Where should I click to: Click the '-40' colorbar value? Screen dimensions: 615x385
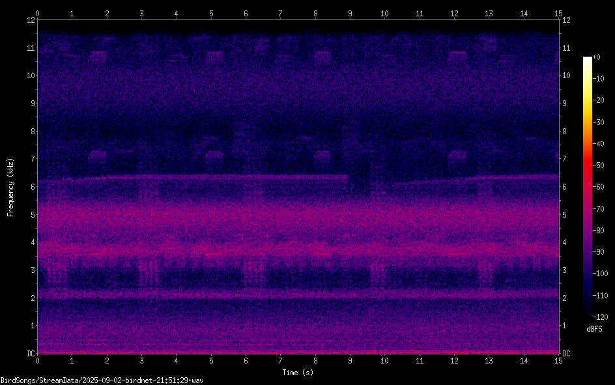pos(598,144)
